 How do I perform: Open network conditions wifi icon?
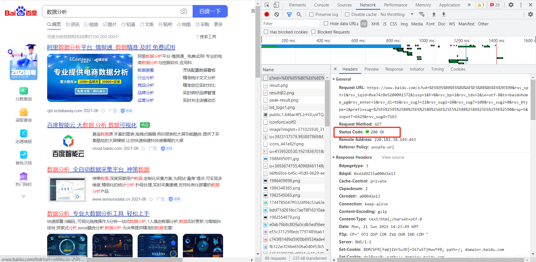click(422, 14)
